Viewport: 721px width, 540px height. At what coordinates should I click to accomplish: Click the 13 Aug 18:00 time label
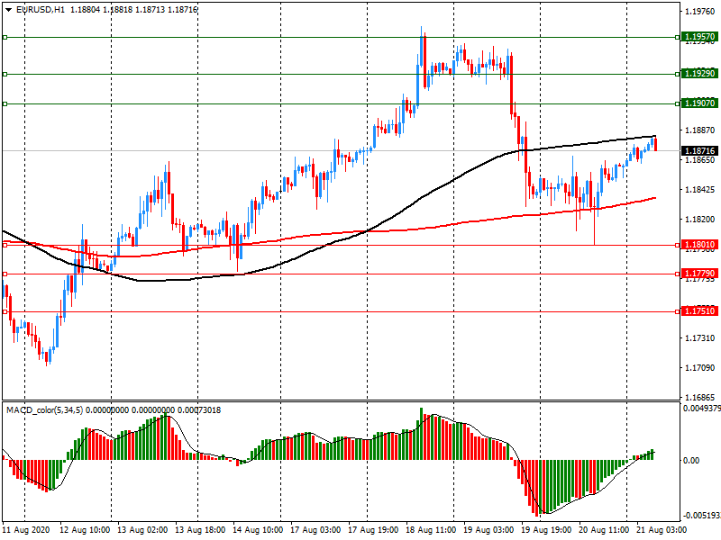coord(200,530)
